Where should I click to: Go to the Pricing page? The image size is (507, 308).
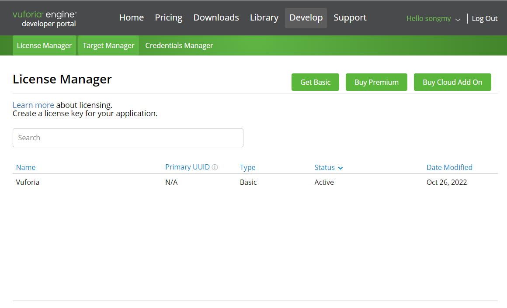tap(168, 18)
